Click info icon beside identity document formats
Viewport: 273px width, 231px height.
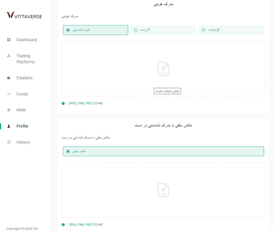63,103
